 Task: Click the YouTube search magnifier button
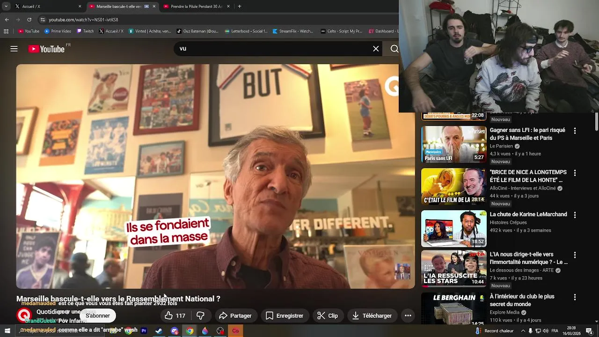coord(394,49)
